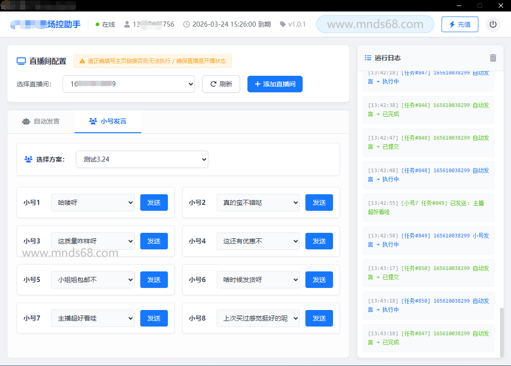Open the 选择直播间 dropdown
511x366 pixels.
[129, 84]
